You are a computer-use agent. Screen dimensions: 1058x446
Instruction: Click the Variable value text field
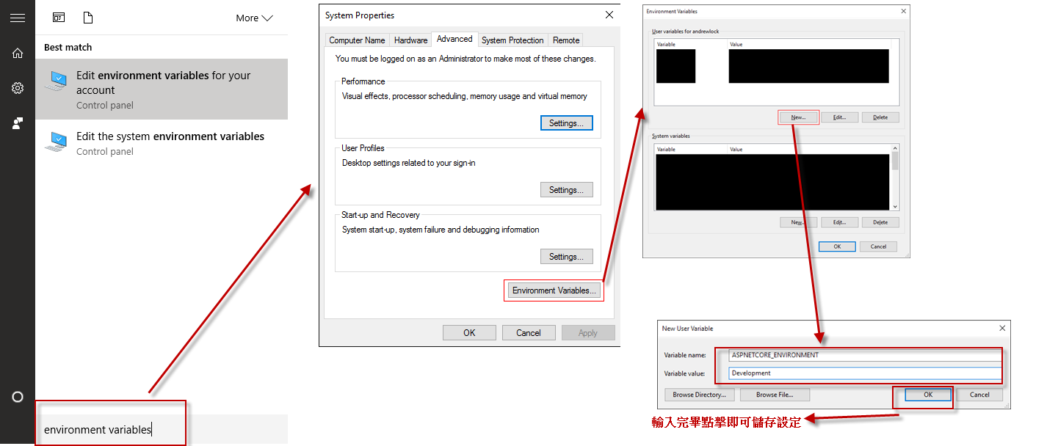pyautogui.click(x=865, y=373)
